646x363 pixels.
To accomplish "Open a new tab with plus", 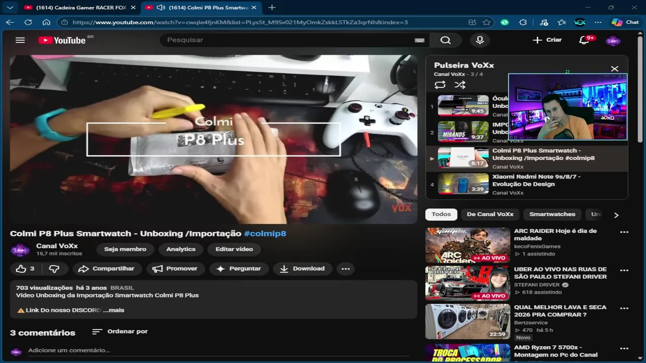I will click(x=272, y=8).
